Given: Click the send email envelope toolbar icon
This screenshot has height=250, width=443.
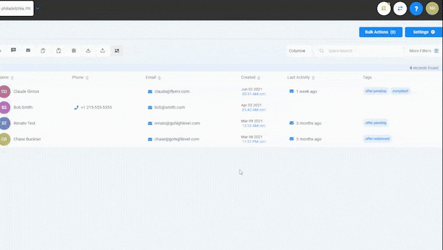Looking at the screenshot, I should tap(28, 50).
